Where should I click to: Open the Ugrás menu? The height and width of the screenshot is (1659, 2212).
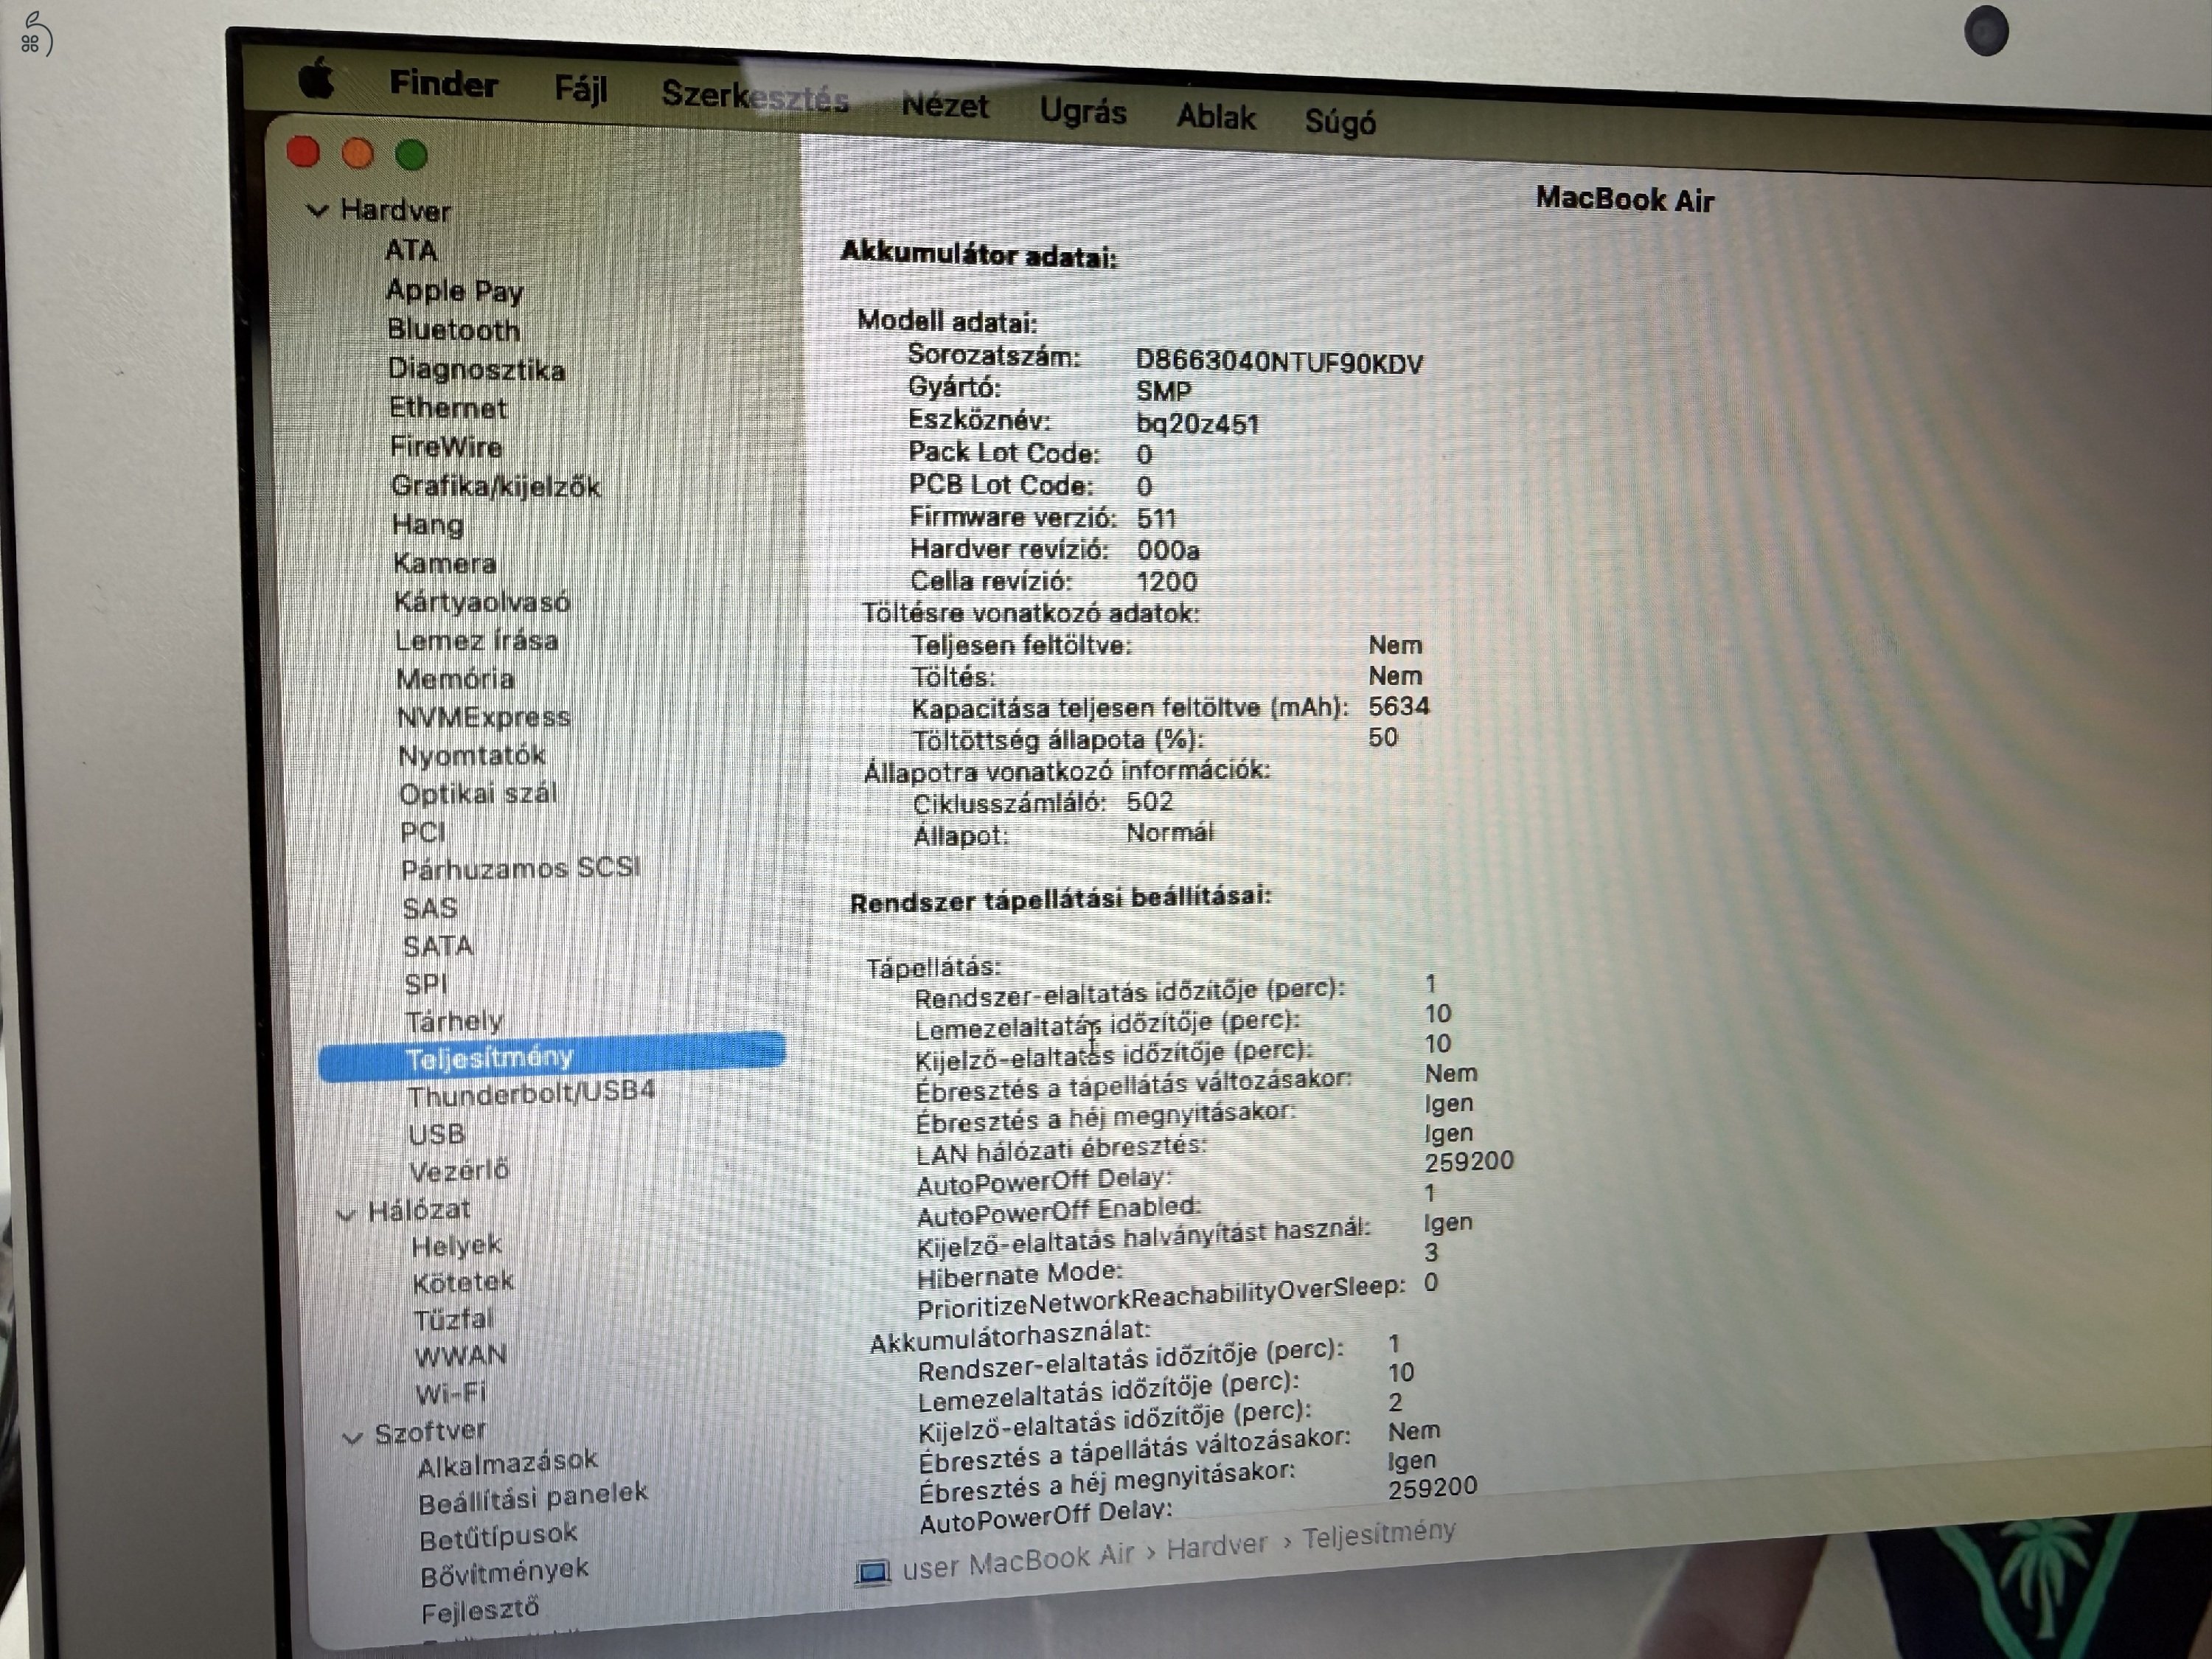coord(1083,111)
